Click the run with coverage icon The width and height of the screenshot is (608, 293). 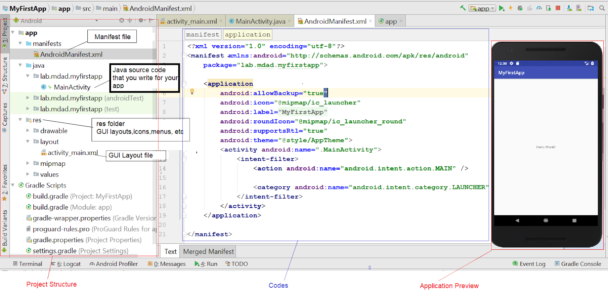pyautogui.click(x=530, y=8)
